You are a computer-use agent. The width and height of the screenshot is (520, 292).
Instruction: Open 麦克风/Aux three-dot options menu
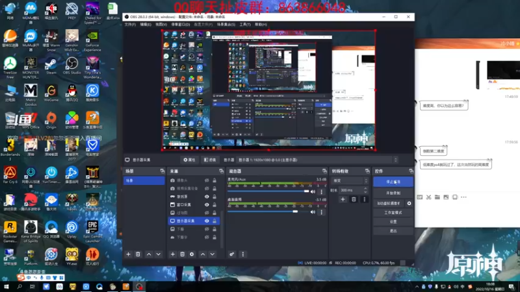[x=321, y=191]
